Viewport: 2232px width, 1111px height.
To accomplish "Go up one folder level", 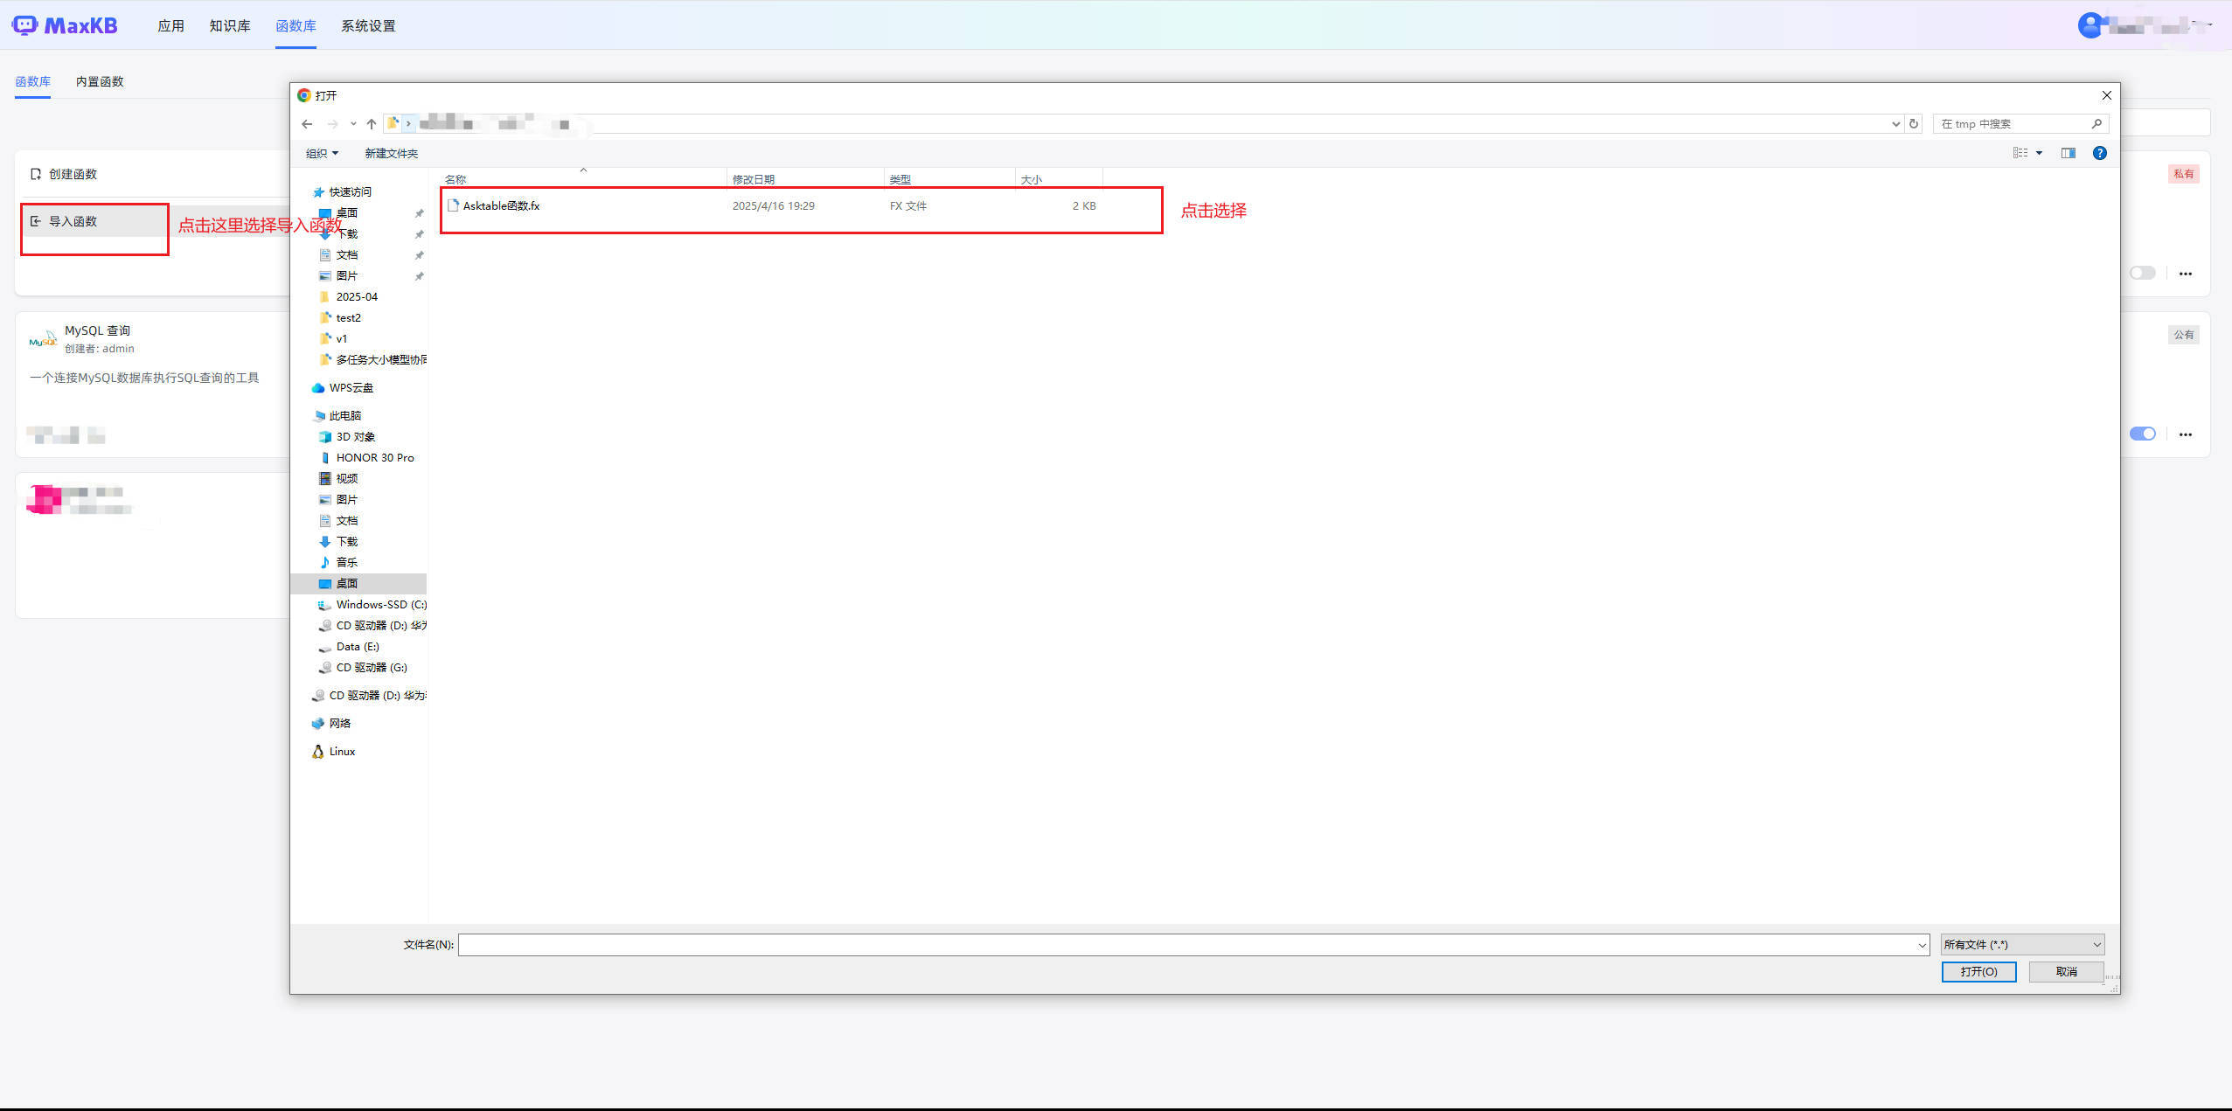I will 372,124.
